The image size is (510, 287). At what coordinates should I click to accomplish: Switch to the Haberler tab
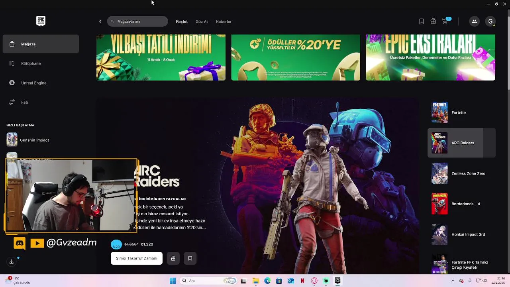tap(224, 22)
